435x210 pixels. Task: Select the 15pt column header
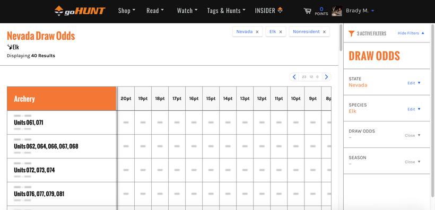pyautogui.click(x=211, y=99)
